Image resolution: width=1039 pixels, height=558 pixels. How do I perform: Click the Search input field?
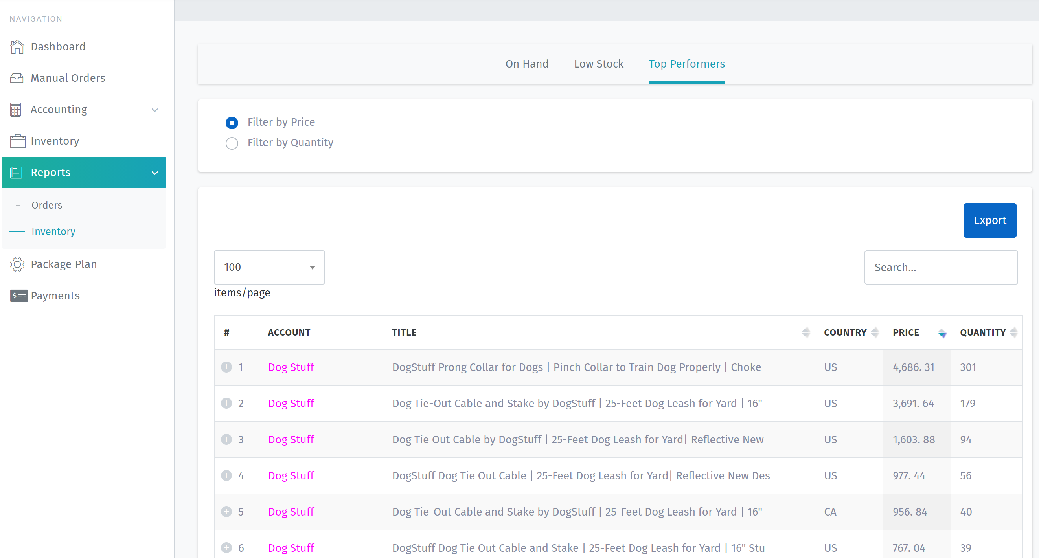click(941, 267)
